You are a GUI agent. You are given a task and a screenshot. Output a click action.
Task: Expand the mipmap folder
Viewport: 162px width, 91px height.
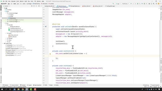pyautogui.click(x=6, y=38)
